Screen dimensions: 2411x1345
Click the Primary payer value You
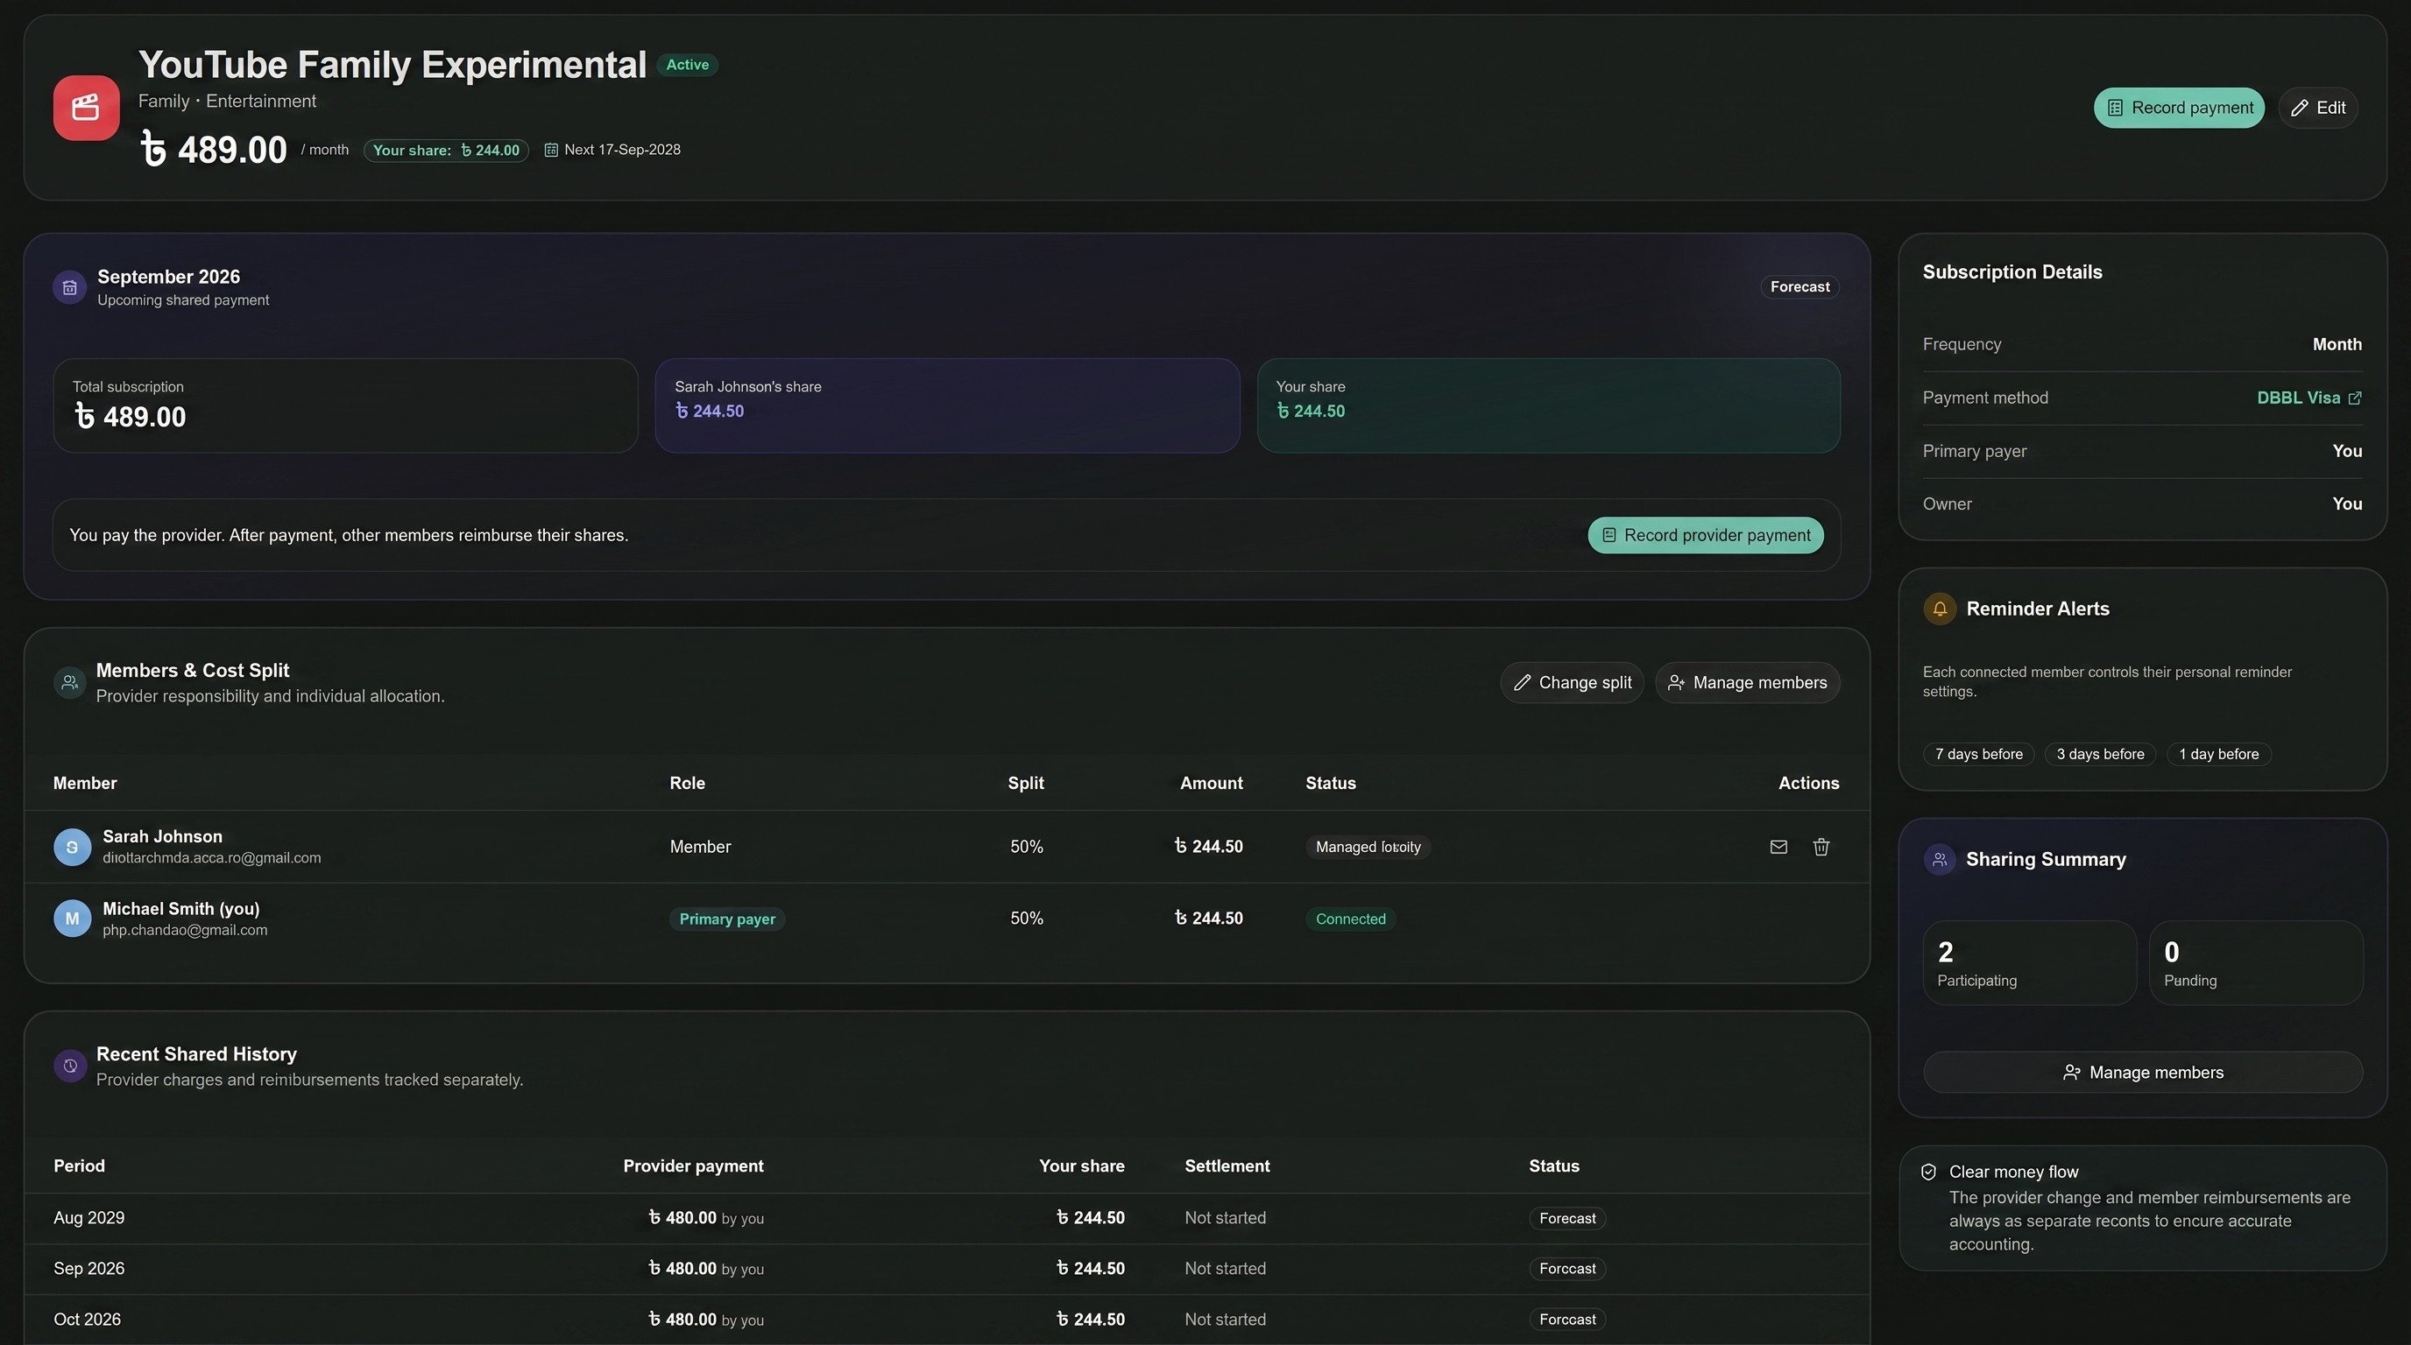2347,451
